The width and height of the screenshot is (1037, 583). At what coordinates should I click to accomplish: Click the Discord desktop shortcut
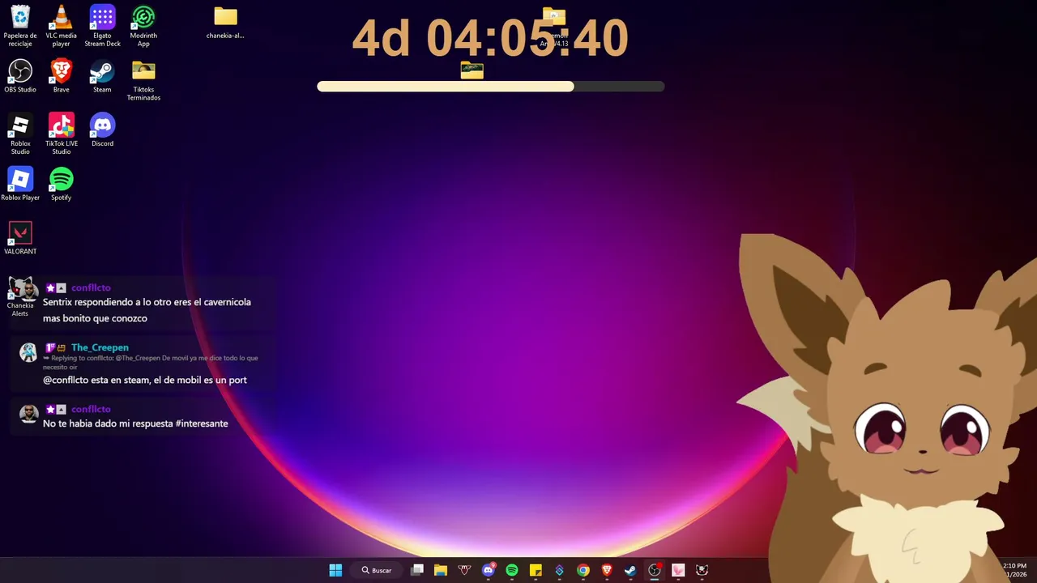[102, 130]
